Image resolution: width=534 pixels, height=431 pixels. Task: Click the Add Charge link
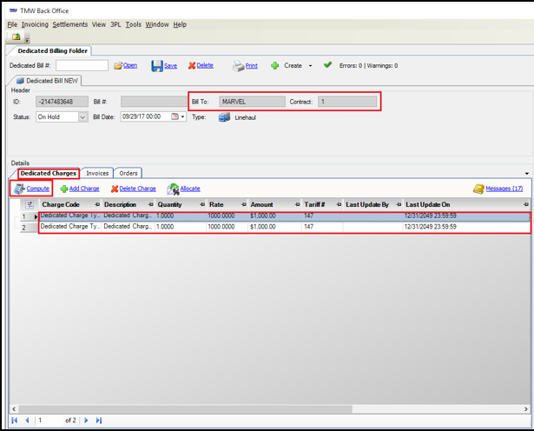pyautogui.click(x=84, y=189)
